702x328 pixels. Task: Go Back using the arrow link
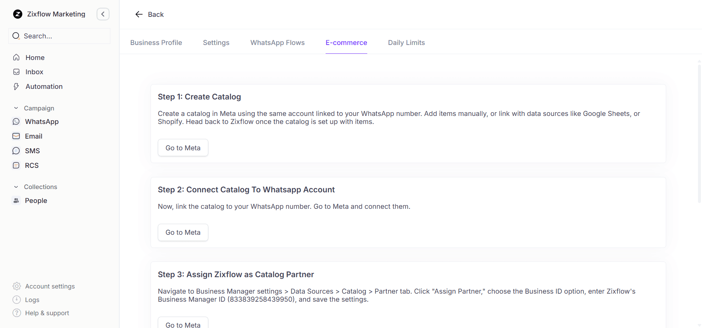click(x=149, y=15)
